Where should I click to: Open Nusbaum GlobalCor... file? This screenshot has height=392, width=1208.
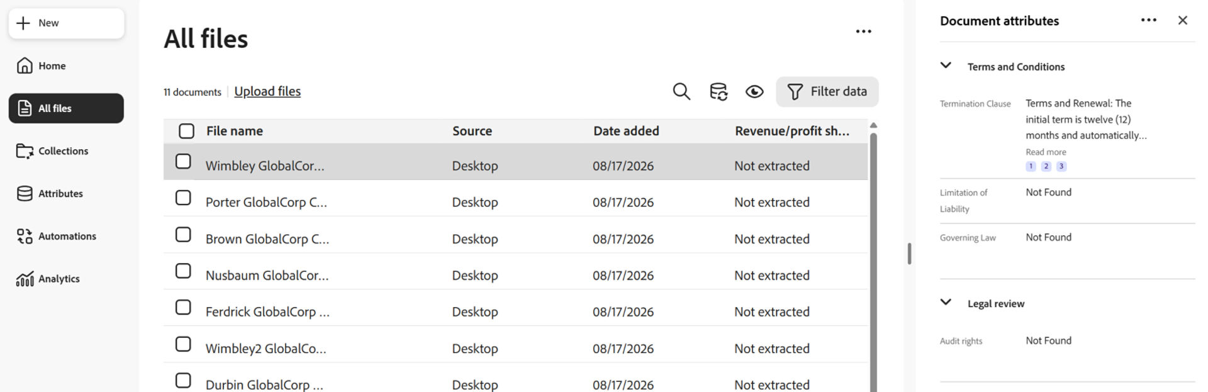267,276
